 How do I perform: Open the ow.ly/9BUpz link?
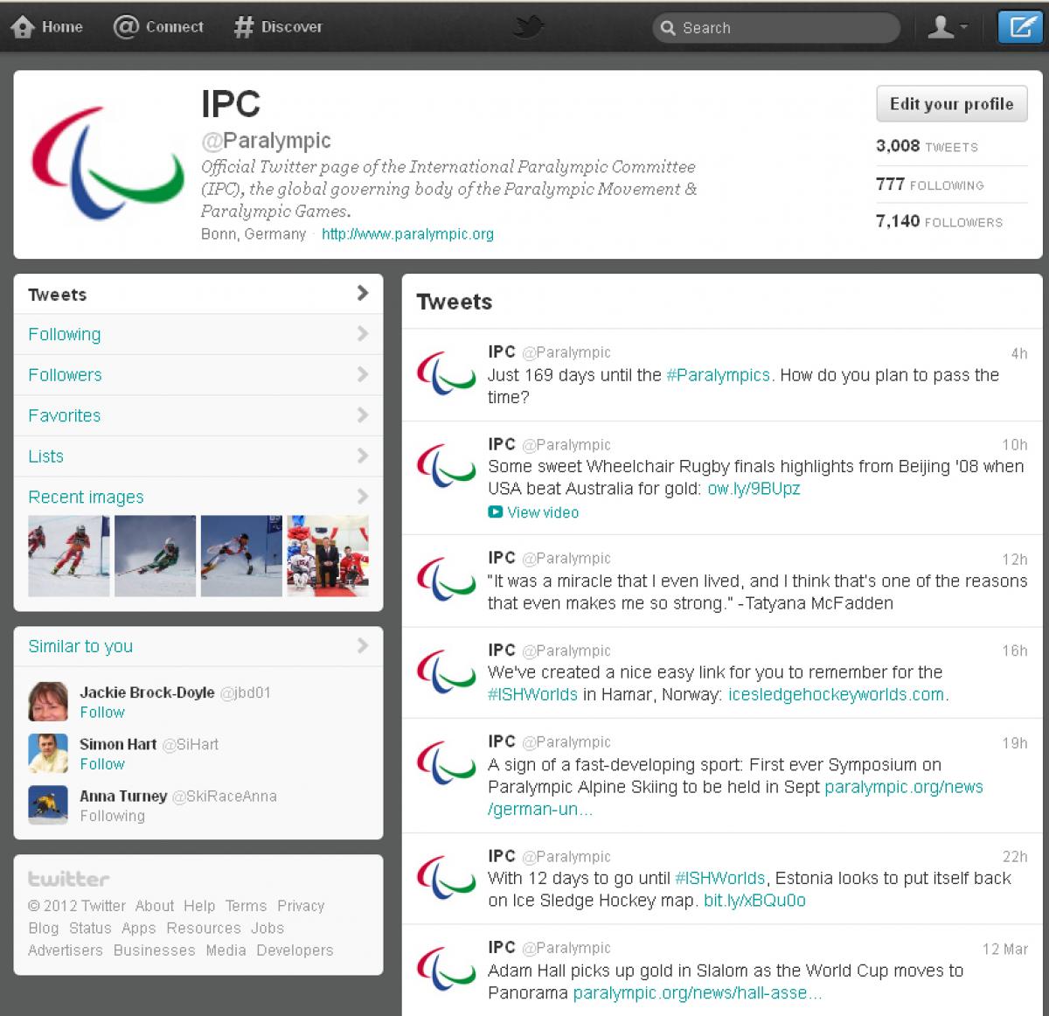[x=754, y=489]
